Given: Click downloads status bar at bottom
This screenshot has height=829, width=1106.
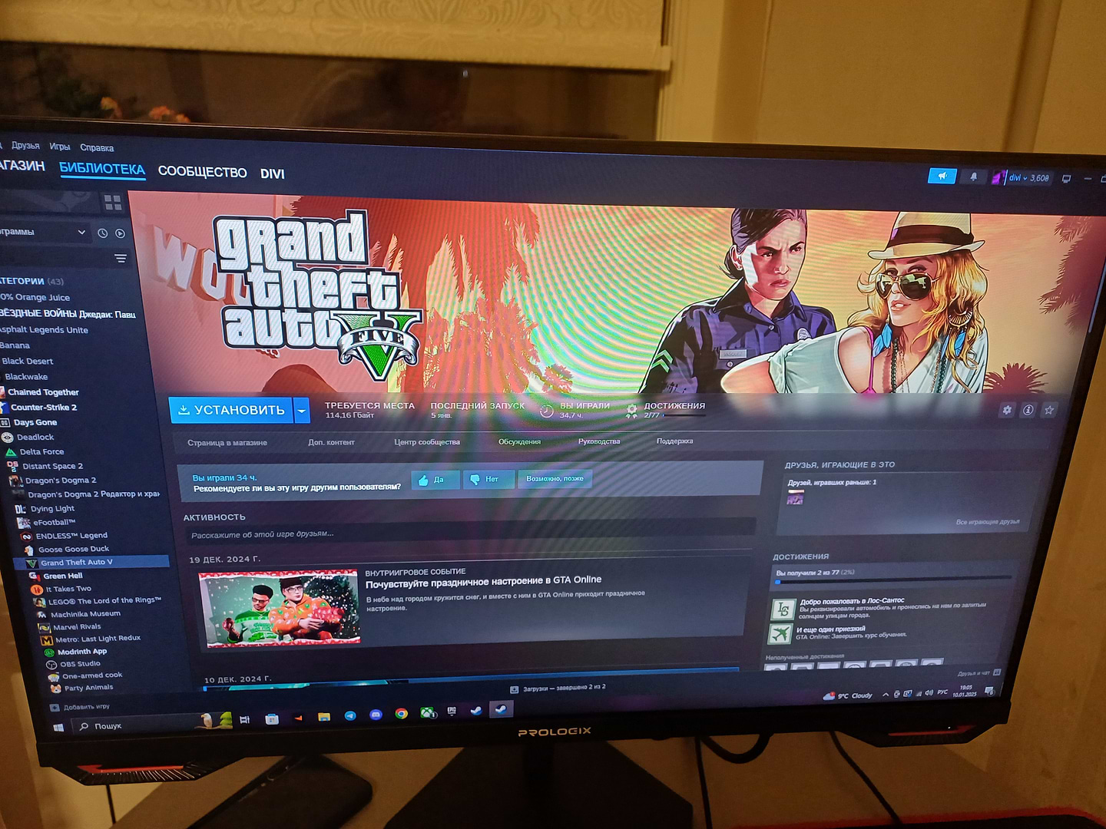Looking at the screenshot, I should (x=558, y=688).
